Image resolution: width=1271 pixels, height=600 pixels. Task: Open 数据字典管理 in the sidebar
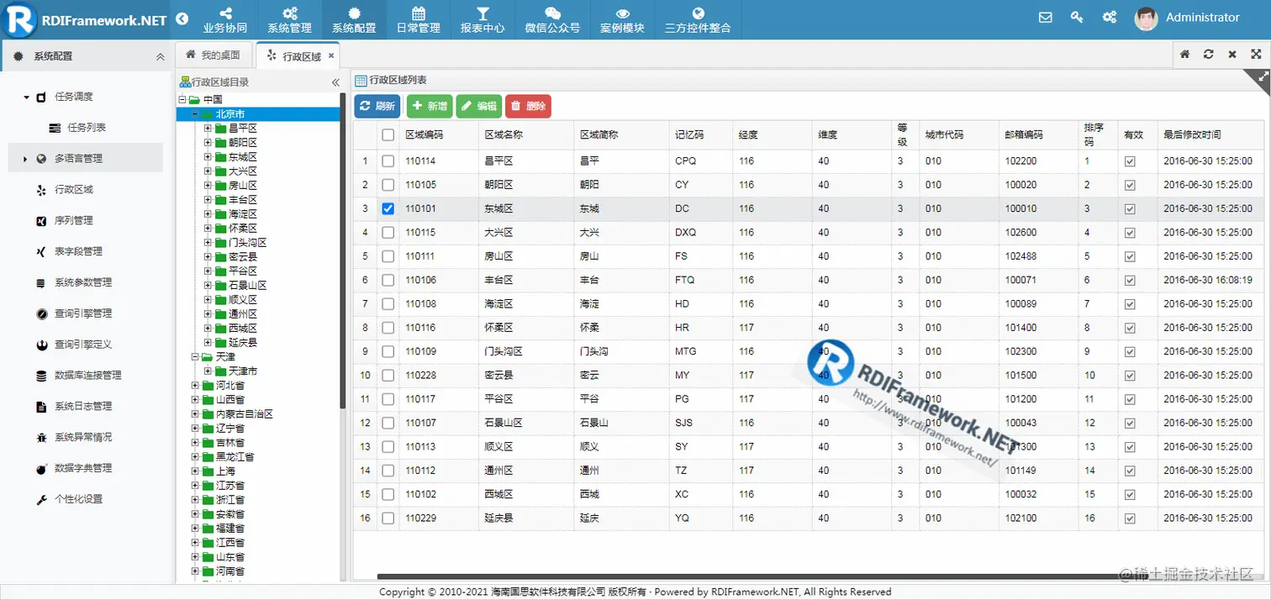83,468
